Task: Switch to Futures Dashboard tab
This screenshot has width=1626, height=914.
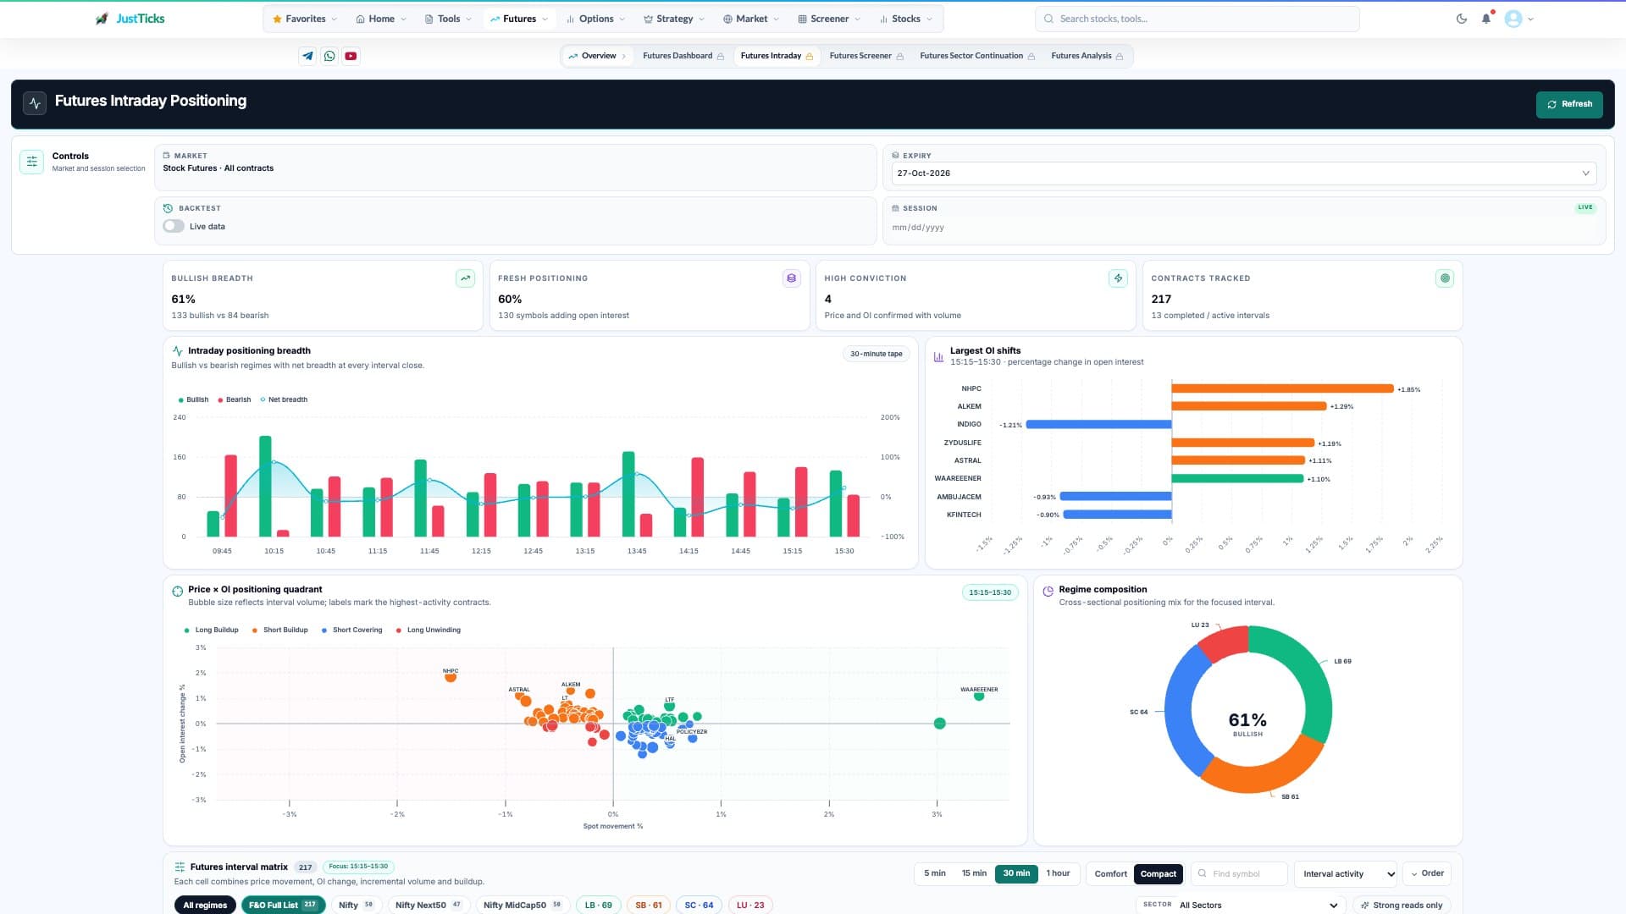Action: (x=683, y=56)
